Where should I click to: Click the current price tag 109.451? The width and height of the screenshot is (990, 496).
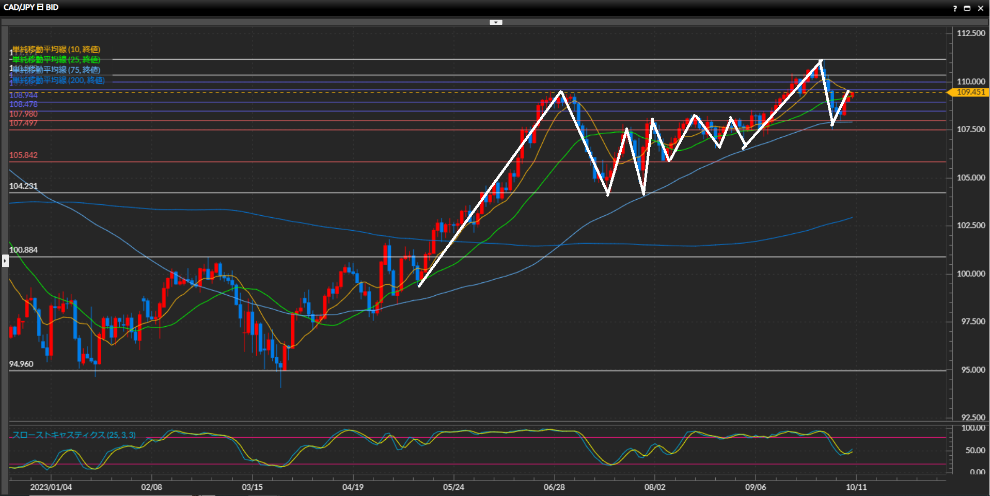coord(970,92)
